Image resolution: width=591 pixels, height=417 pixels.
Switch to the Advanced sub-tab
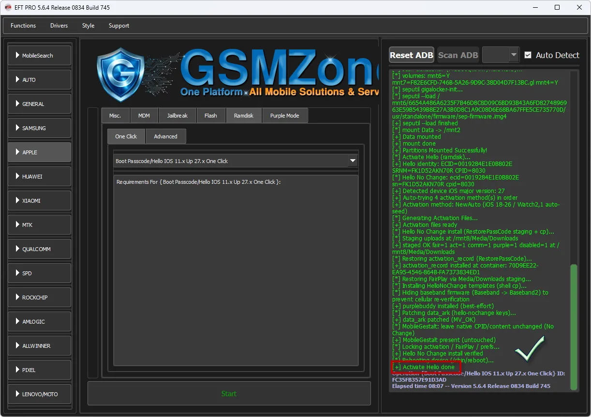point(166,136)
